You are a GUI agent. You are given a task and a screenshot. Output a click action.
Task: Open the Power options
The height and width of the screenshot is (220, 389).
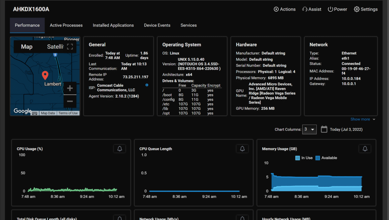pos(337,9)
